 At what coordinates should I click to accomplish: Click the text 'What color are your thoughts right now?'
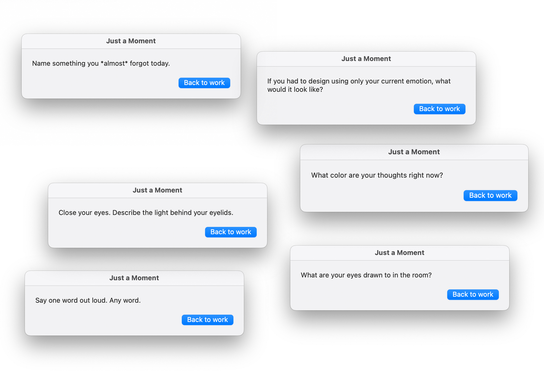click(x=377, y=175)
